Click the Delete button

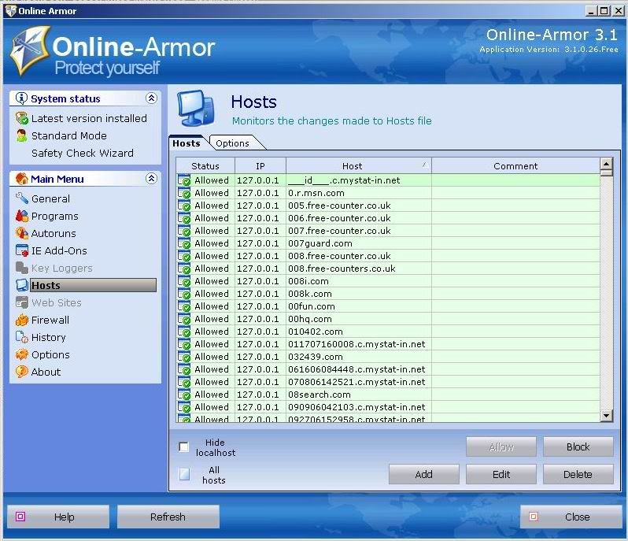[x=578, y=475]
